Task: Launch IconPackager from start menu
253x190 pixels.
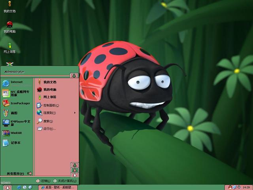Action: (17, 103)
